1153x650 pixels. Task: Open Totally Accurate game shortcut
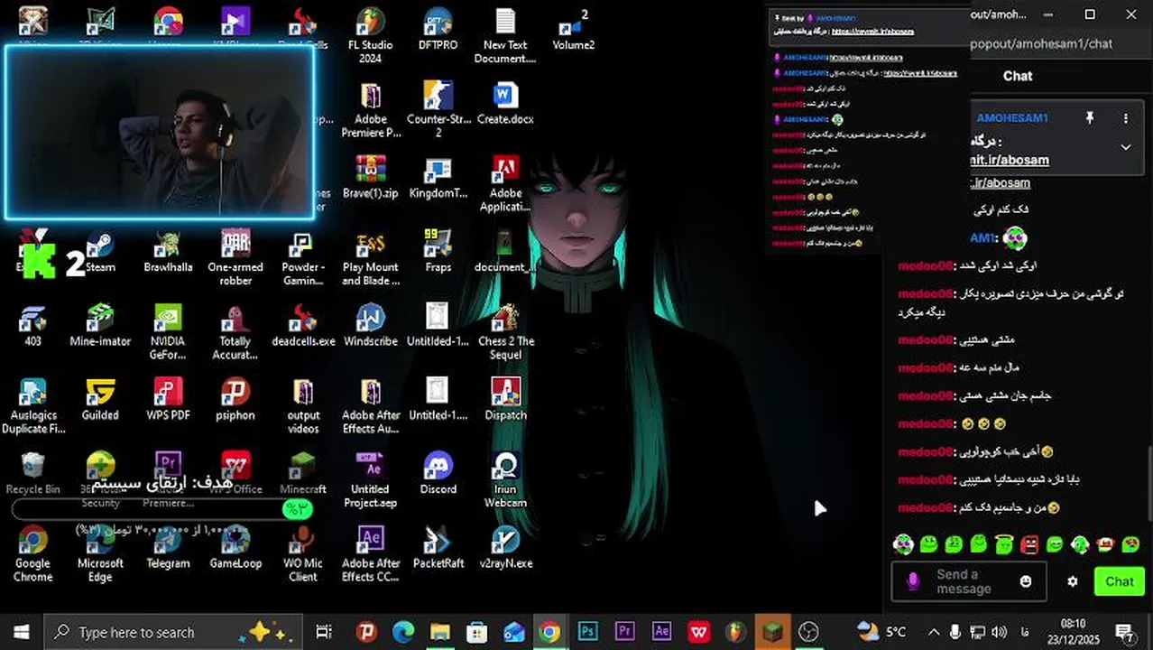(x=235, y=331)
